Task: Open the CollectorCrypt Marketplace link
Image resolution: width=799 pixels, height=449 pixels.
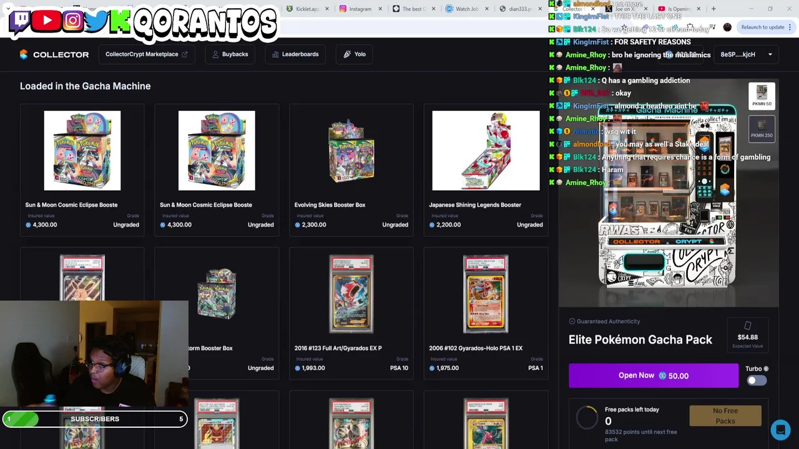Action: coord(146,54)
